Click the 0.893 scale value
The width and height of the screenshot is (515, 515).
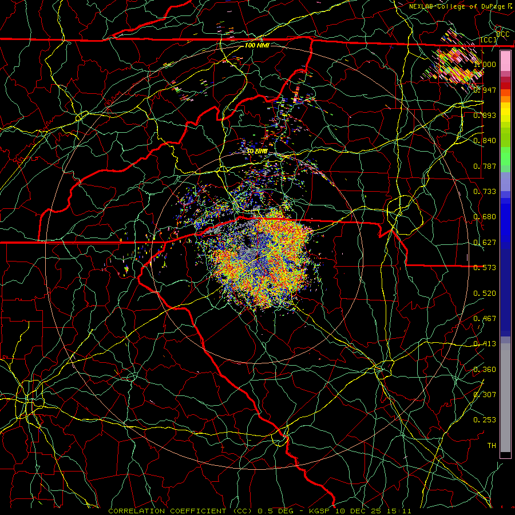click(485, 115)
